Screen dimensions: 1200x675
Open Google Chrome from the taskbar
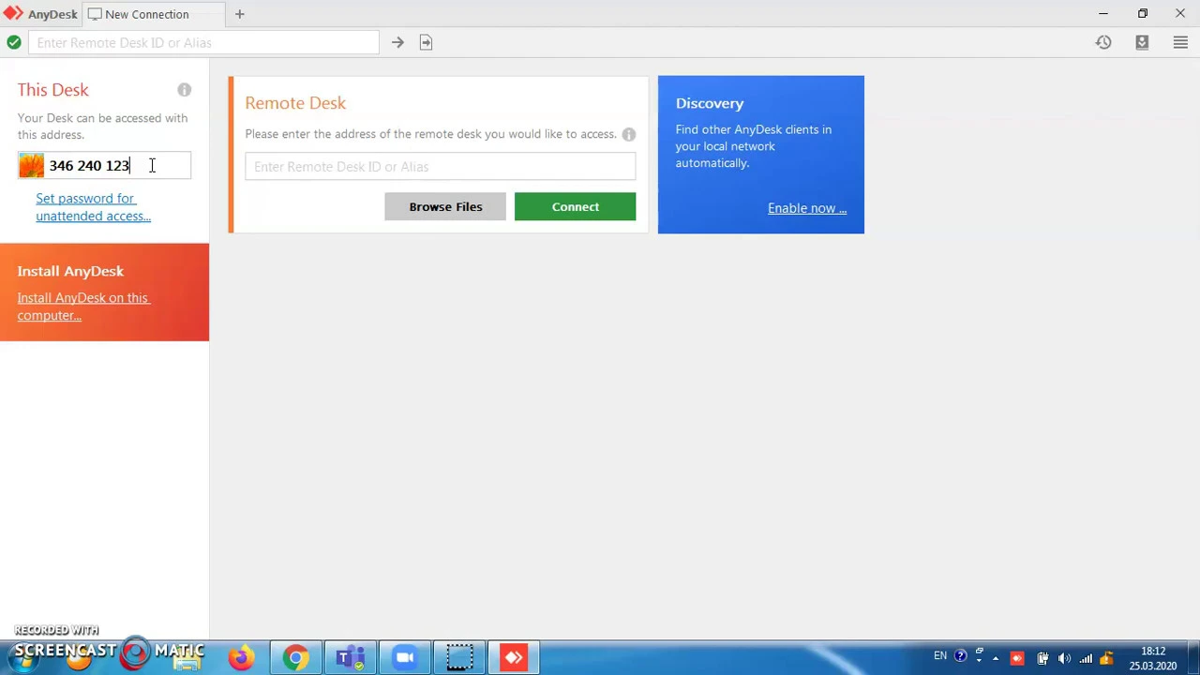coord(295,657)
